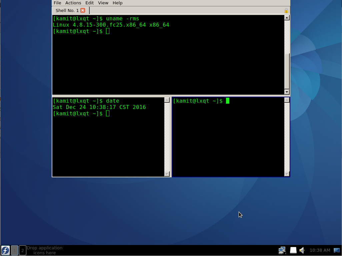Toggle the lock icon above the terminal tabs

[x=286, y=10]
